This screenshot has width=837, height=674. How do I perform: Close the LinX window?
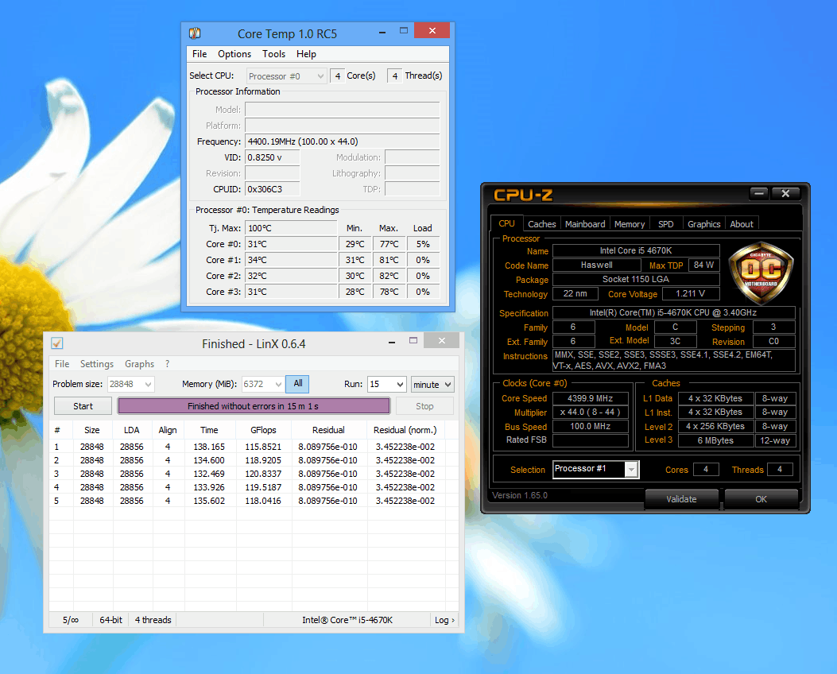441,340
